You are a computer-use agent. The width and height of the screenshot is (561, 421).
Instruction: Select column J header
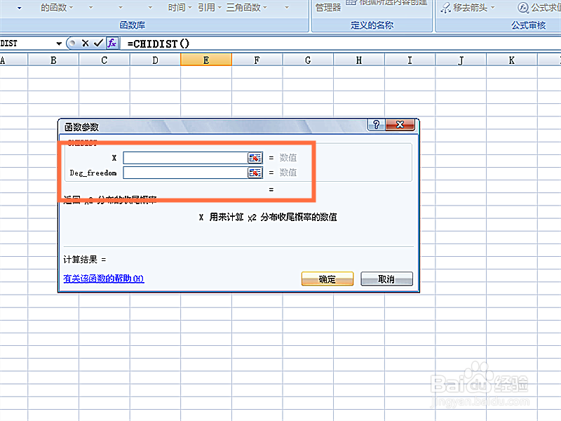click(461, 60)
